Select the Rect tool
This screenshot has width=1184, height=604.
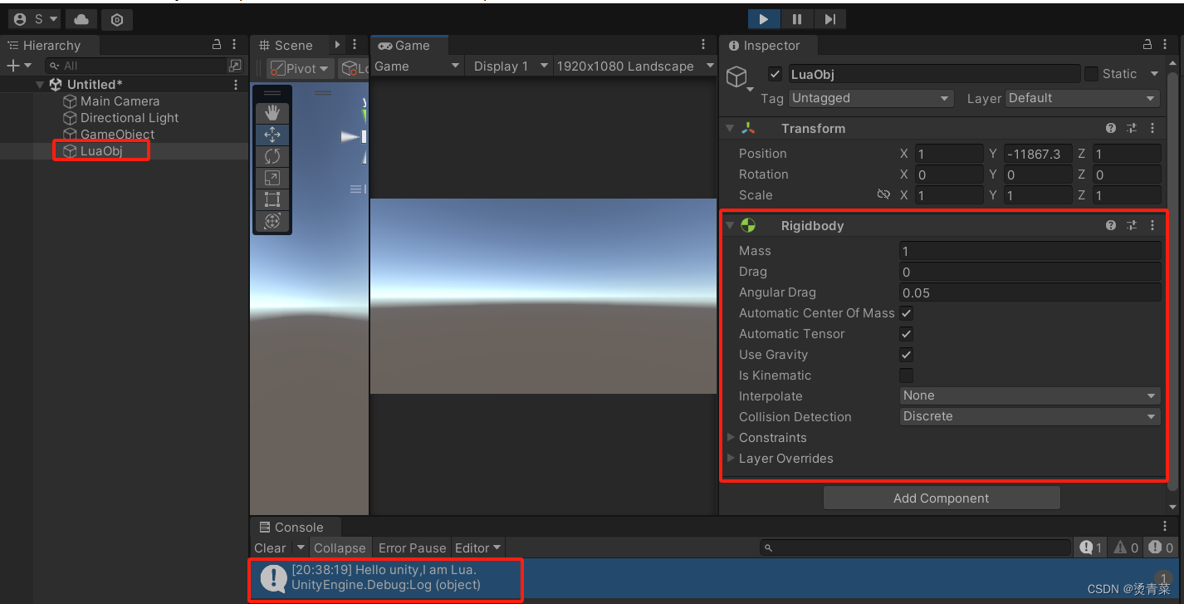coord(272,199)
